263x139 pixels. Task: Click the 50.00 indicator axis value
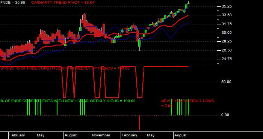pos(227,82)
